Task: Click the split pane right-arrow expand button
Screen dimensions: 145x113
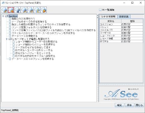Action: pyautogui.click(x=98, y=17)
